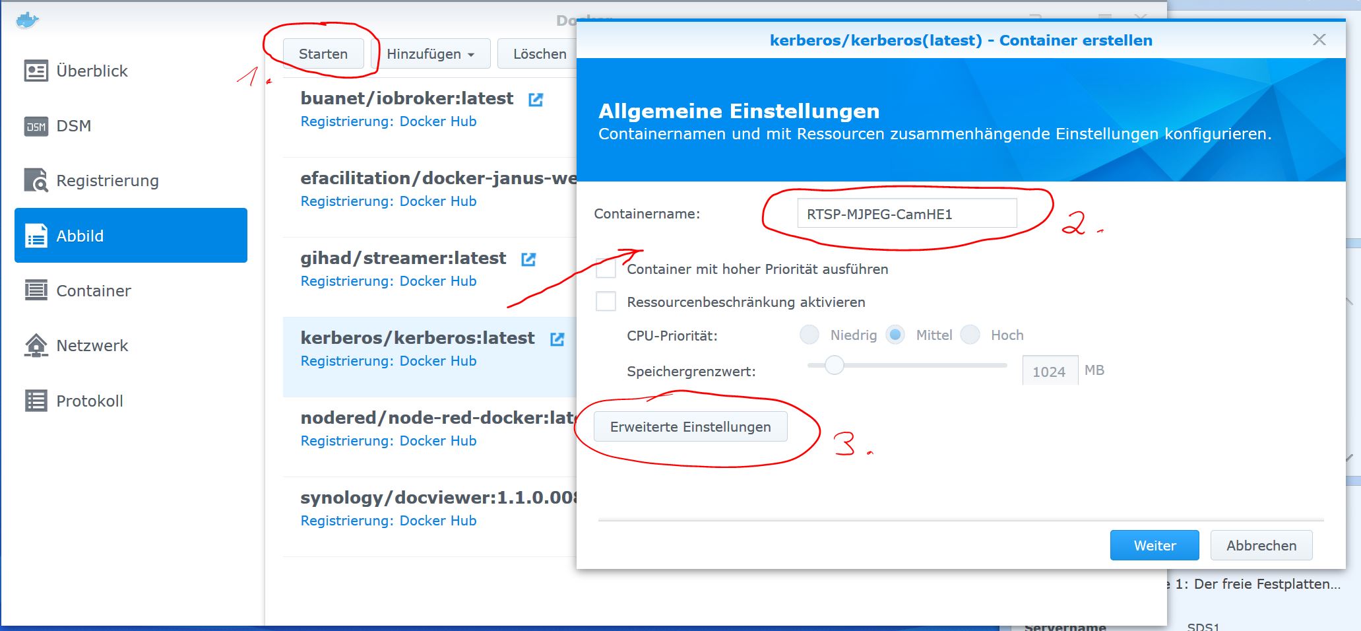1361x631 pixels.
Task: Click Docker Hub link under efacilitation/docker-janus
Action: pos(438,201)
